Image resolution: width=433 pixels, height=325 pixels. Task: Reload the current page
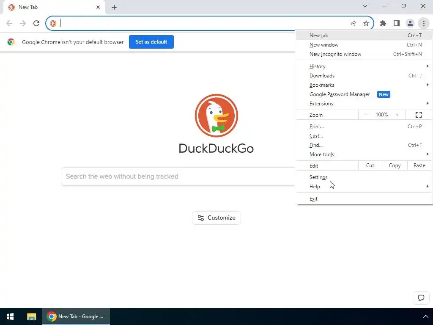[x=36, y=23]
